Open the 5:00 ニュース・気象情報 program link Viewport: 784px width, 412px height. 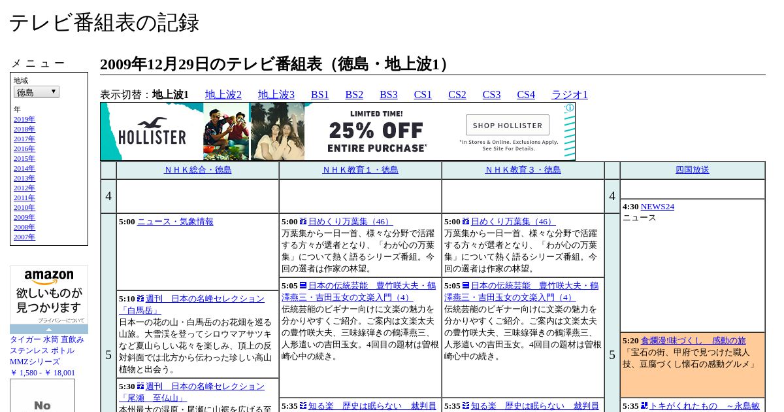point(175,222)
